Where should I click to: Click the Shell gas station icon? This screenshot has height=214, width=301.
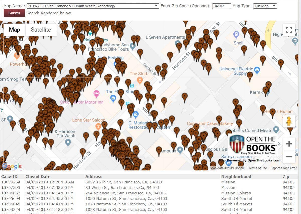point(236,34)
